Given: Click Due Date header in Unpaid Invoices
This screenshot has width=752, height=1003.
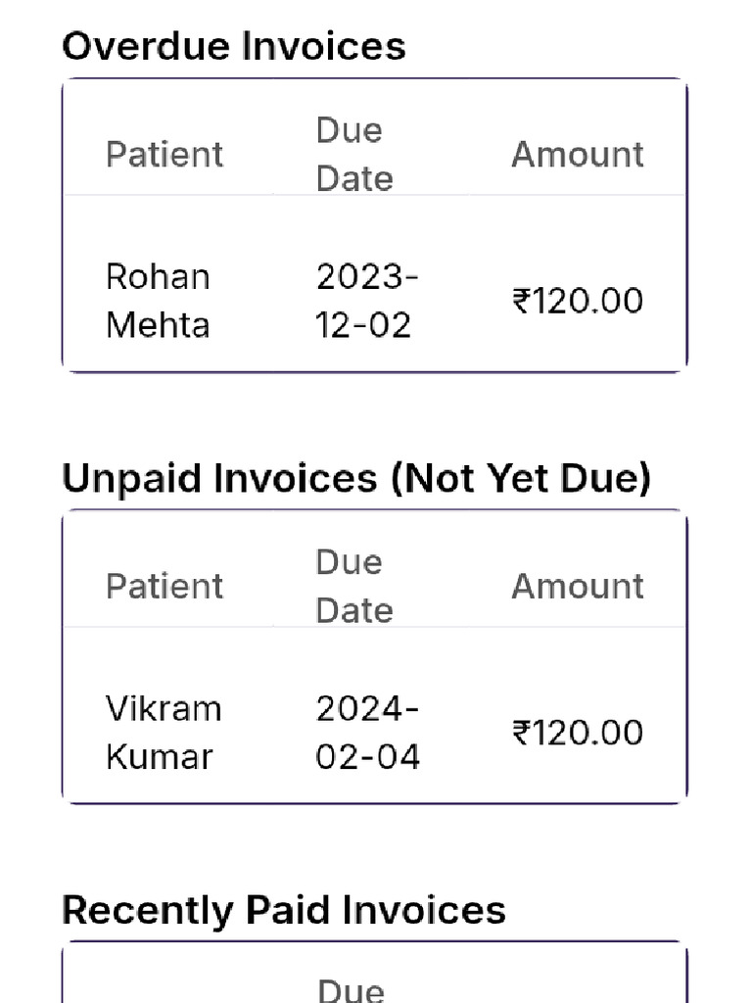Looking at the screenshot, I should (x=353, y=587).
